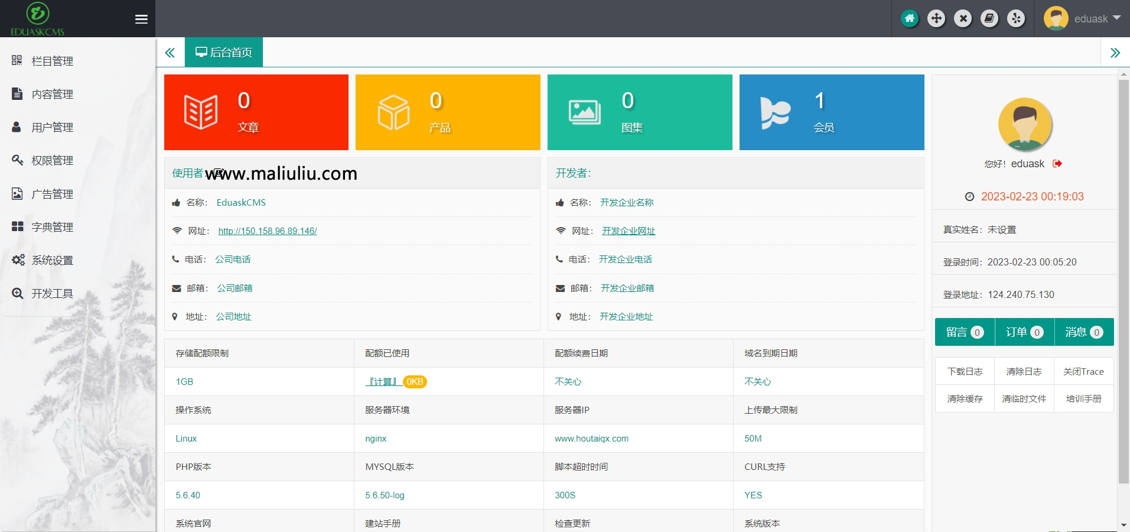Open the hamburger menu in the sidebar header
1130x532 pixels.
[141, 19]
